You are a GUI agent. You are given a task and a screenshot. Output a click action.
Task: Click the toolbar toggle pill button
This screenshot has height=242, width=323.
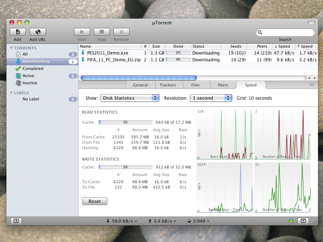click(312, 23)
